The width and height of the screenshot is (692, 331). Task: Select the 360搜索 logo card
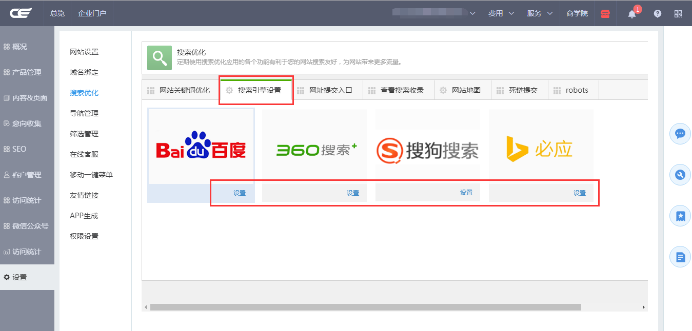[314, 147]
